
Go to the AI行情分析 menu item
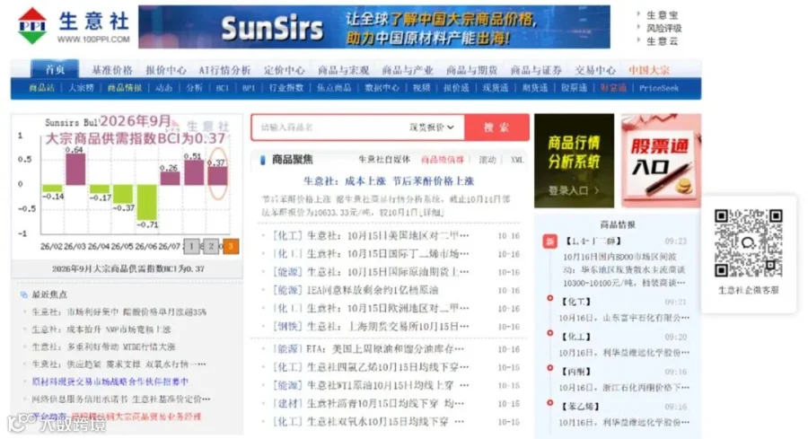pyautogui.click(x=224, y=70)
